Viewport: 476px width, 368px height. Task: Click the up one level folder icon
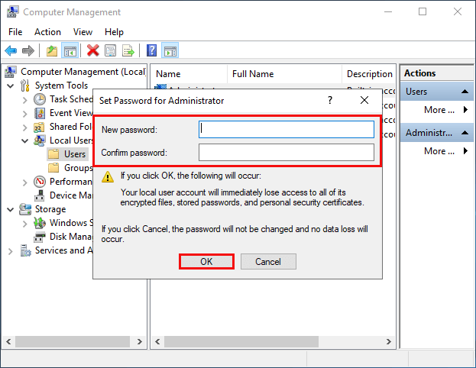pos(52,50)
